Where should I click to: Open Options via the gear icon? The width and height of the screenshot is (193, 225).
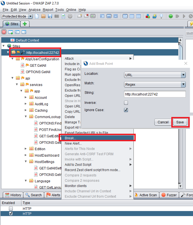point(70,16)
